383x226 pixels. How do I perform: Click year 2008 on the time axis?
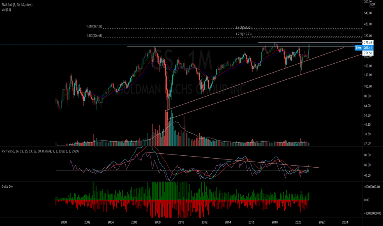157,222
